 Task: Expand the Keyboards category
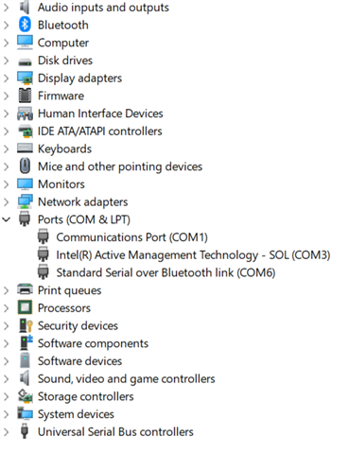7,148
